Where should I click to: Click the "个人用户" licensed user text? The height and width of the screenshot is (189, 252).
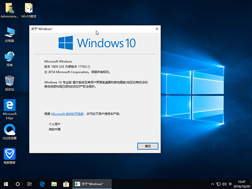[x=55, y=124]
